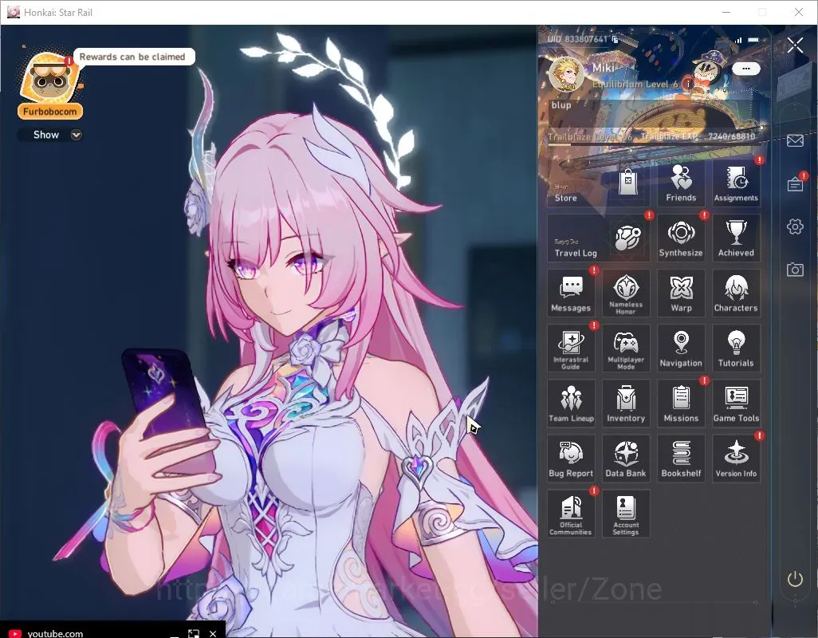The image size is (818, 638).
Task: Open Multiplayer Mode tile
Action: pyautogui.click(x=626, y=348)
